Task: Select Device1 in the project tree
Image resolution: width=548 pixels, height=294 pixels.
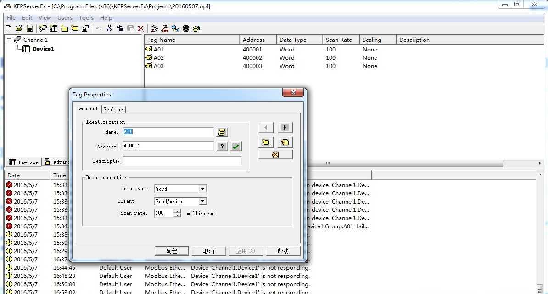Action: pyautogui.click(x=43, y=49)
